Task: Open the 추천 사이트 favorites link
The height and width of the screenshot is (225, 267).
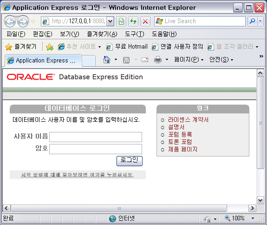Action: pyautogui.click(x=79, y=47)
